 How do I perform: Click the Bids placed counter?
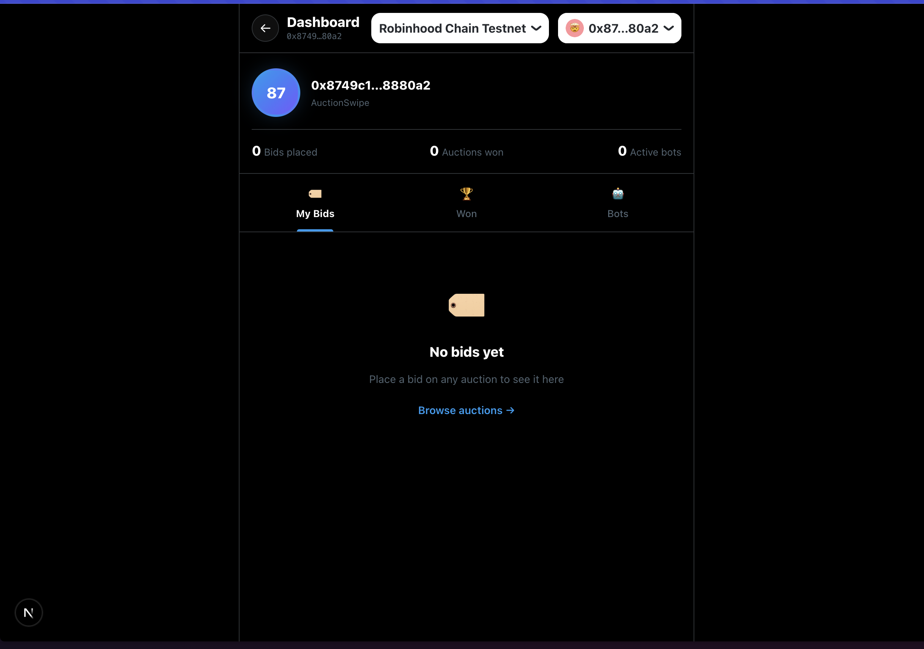pyautogui.click(x=284, y=152)
